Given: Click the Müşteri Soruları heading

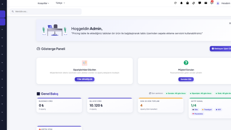Looking at the screenshot, I should click(x=186, y=70).
